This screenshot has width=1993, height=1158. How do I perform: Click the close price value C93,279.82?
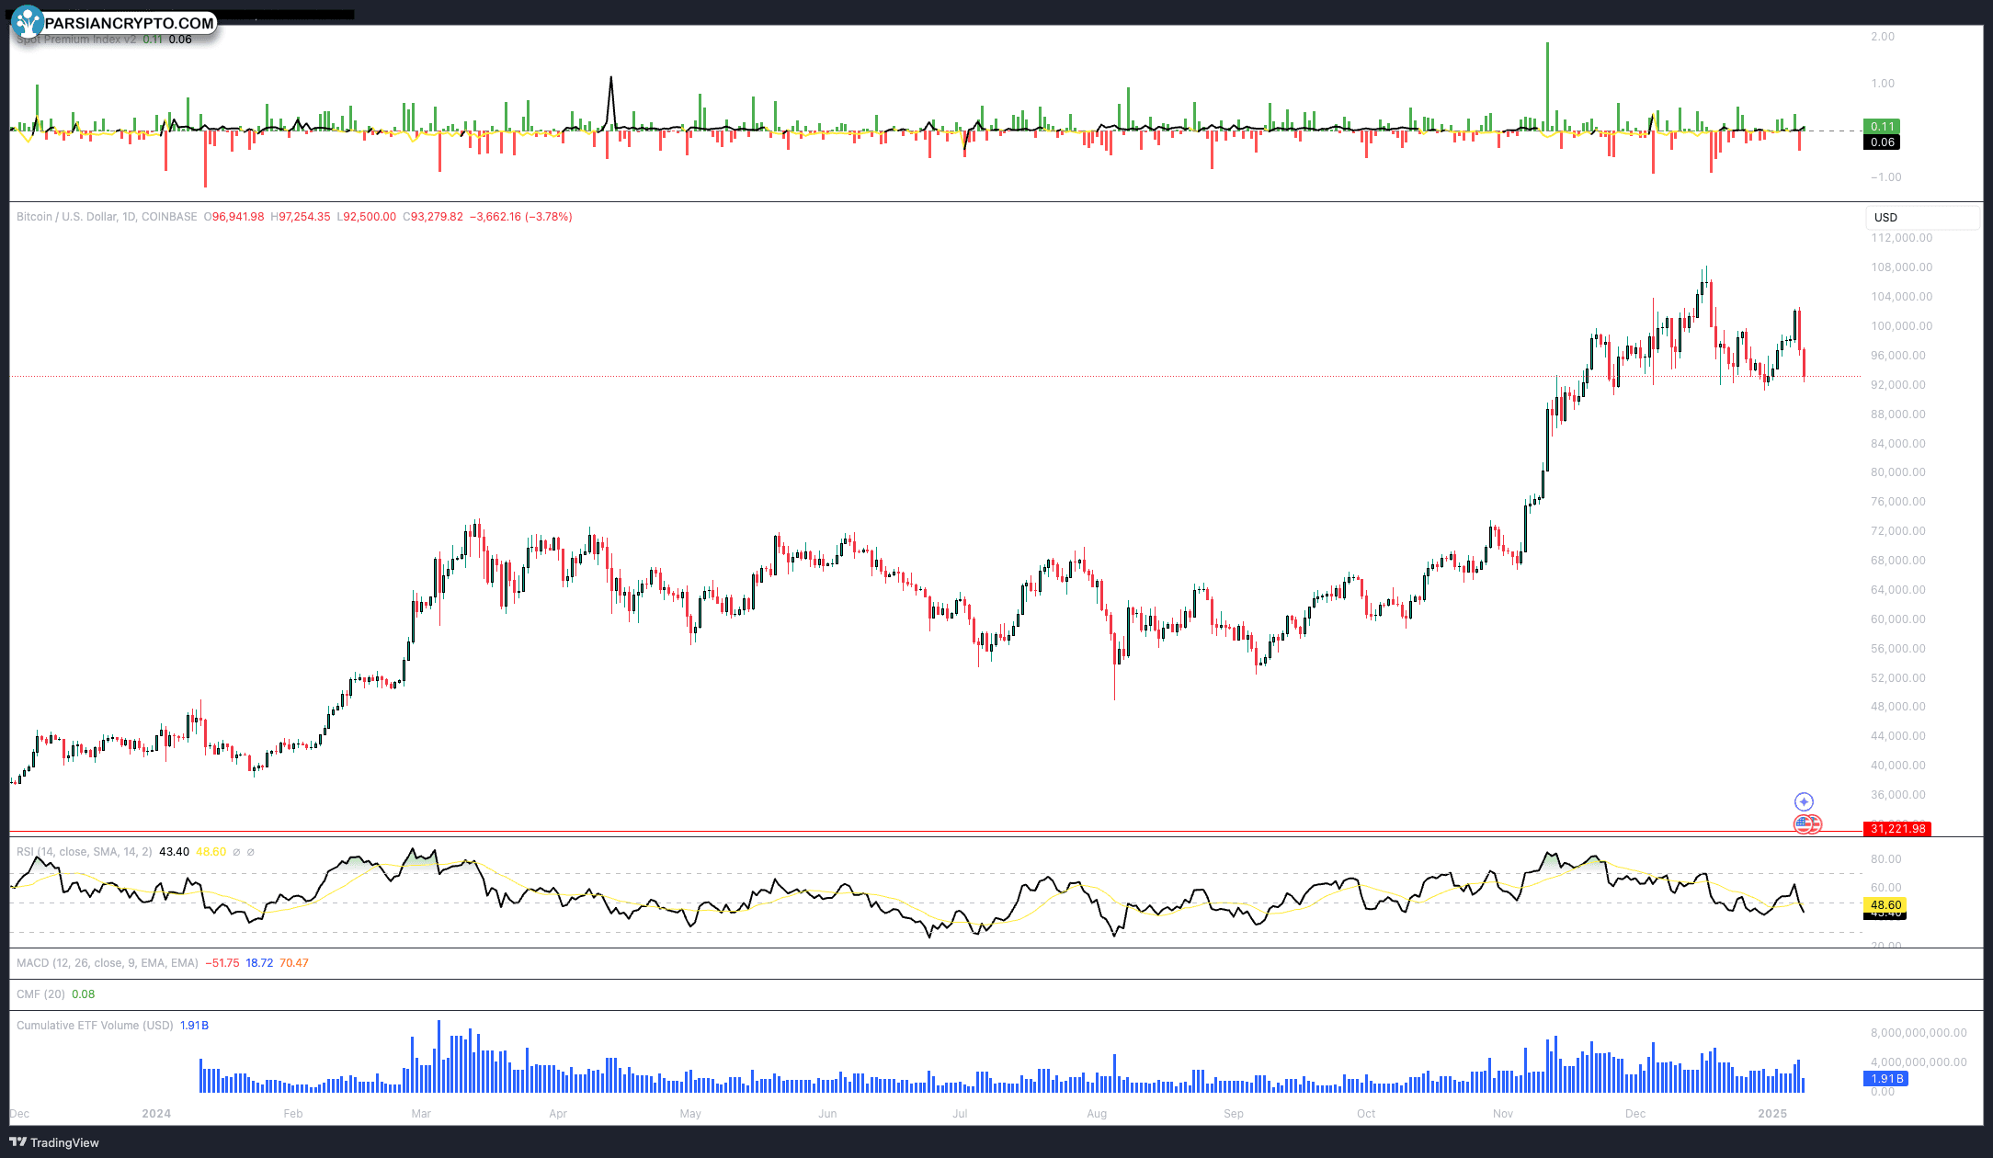click(433, 217)
